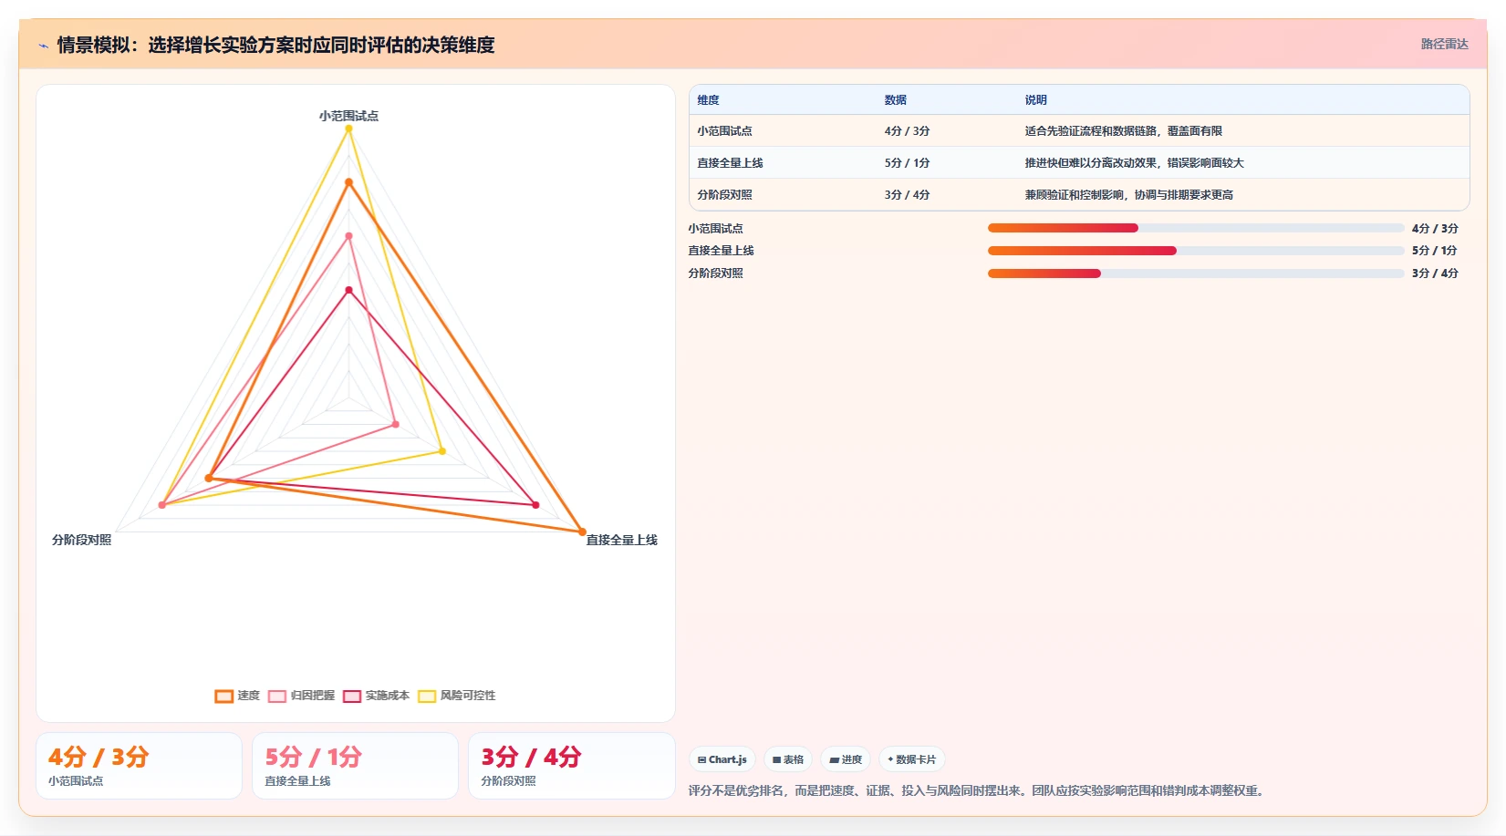The width and height of the screenshot is (1506, 836).
Task: Click the 直接全量上线 progress bar
Action: click(x=1196, y=251)
